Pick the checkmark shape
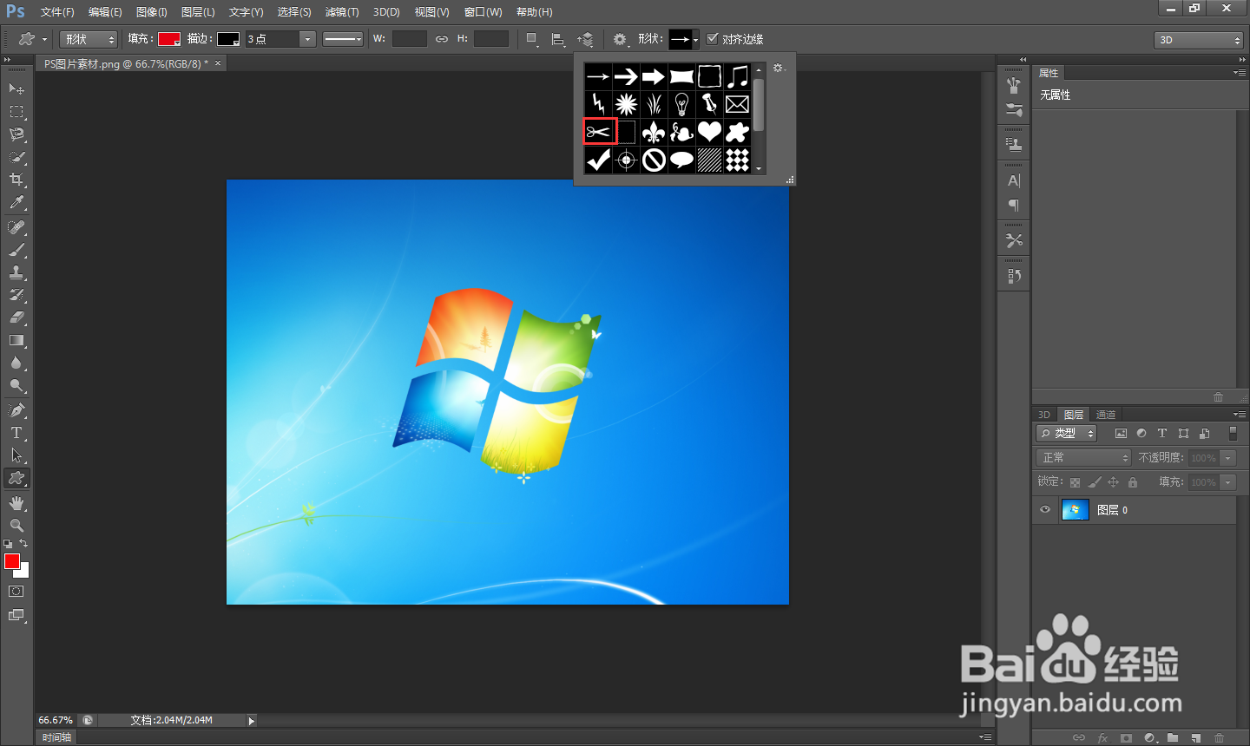The image size is (1250, 746). coord(598,160)
